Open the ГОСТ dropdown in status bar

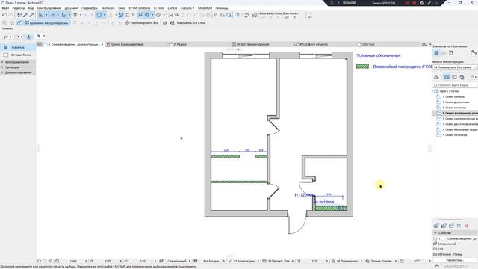pos(430,261)
